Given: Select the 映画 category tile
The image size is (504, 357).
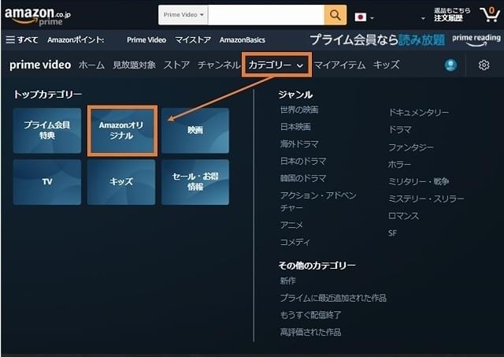Looking at the screenshot, I should (x=195, y=130).
